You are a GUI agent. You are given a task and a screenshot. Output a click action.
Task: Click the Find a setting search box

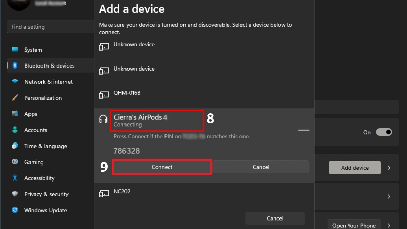(51, 27)
